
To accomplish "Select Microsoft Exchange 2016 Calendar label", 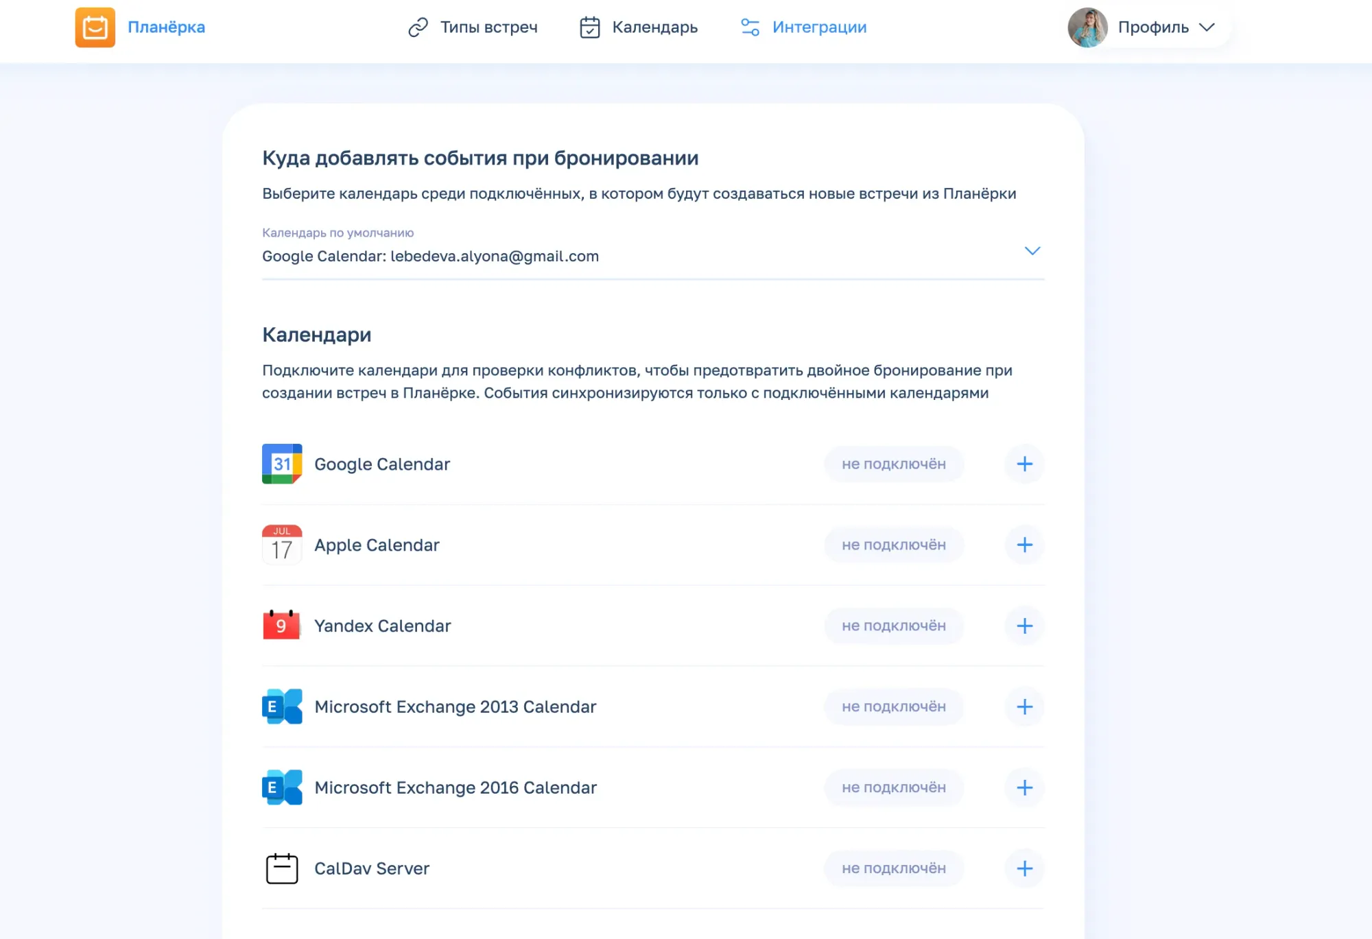I will pyautogui.click(x=456, y=787).
